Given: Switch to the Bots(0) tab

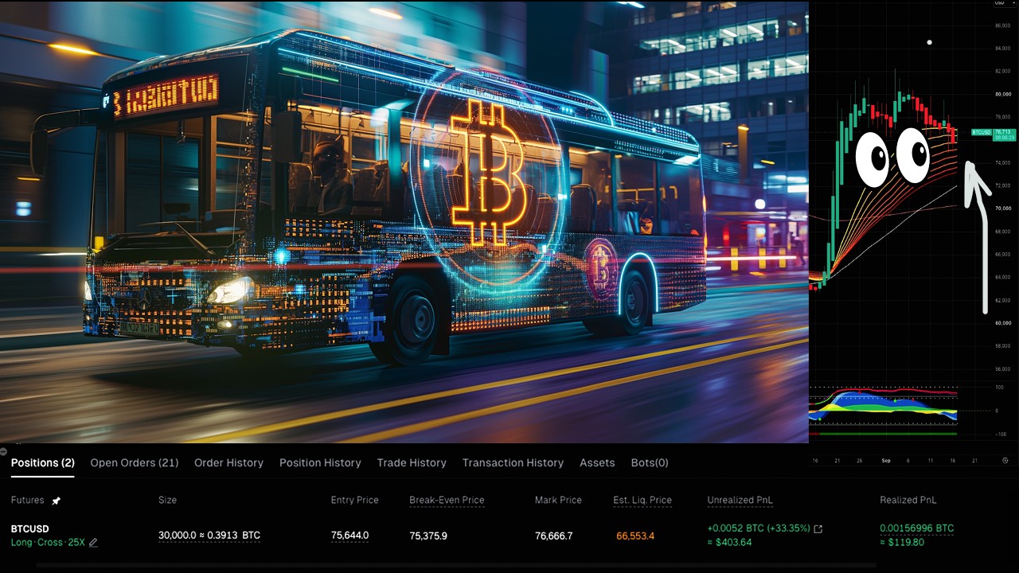Looking at the screenshot, I should click(650, 462).
